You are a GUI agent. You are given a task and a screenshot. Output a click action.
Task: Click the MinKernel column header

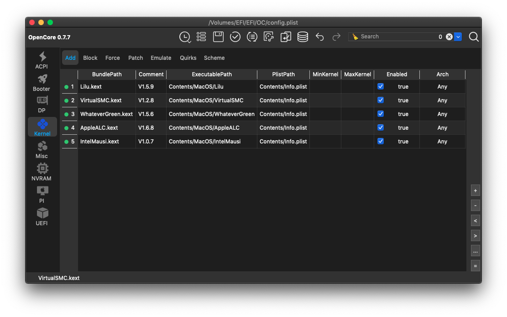pyautogui.click(x=325, y=74)
